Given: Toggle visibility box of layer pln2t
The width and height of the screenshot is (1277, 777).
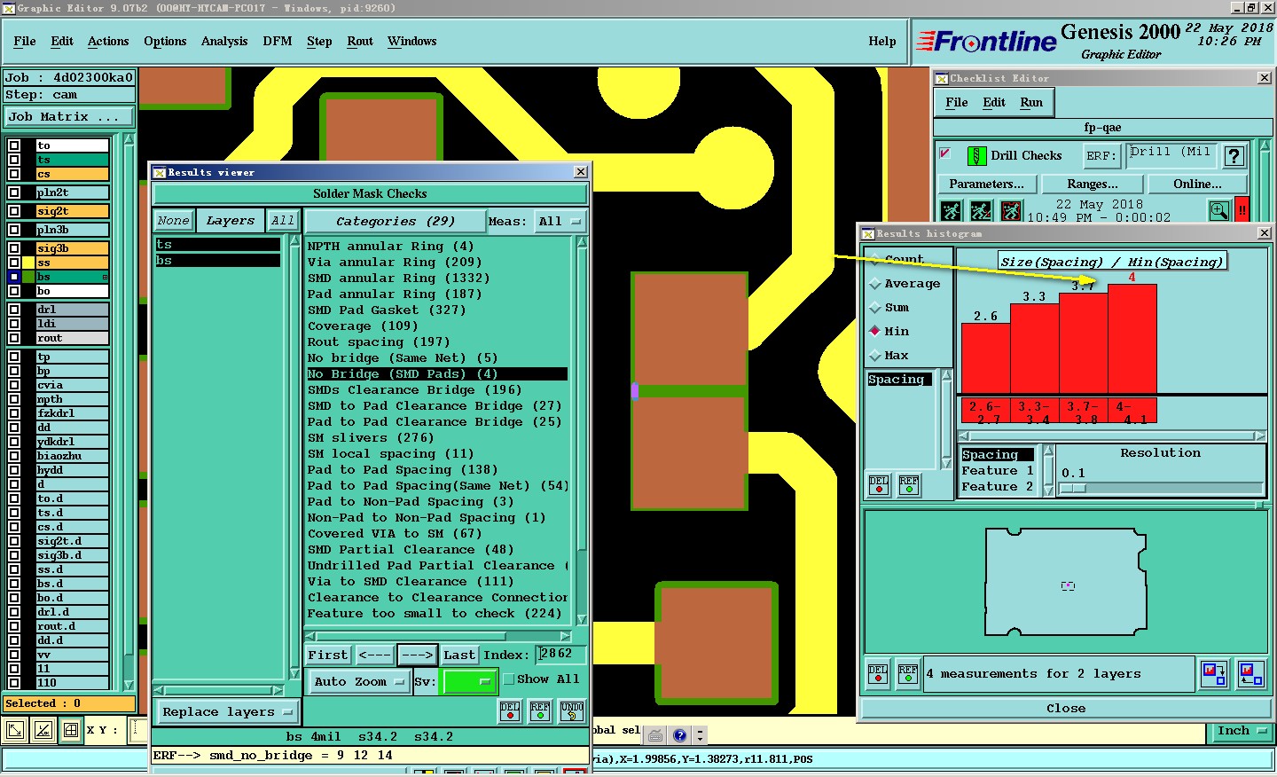Looking at the screenshot, I should coord(13,192).
